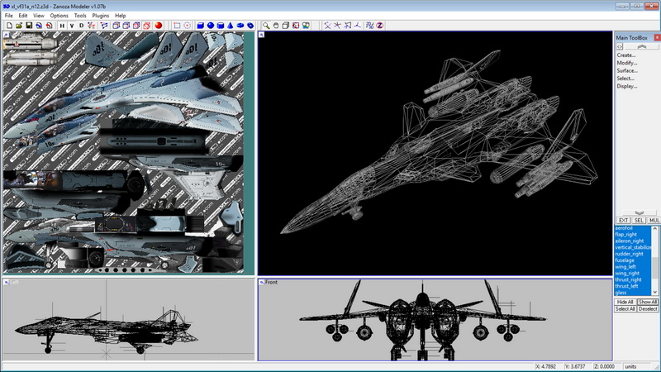661x372 pixels.
Task: Toggle the V mode button
Action: (x=72, y=26)
